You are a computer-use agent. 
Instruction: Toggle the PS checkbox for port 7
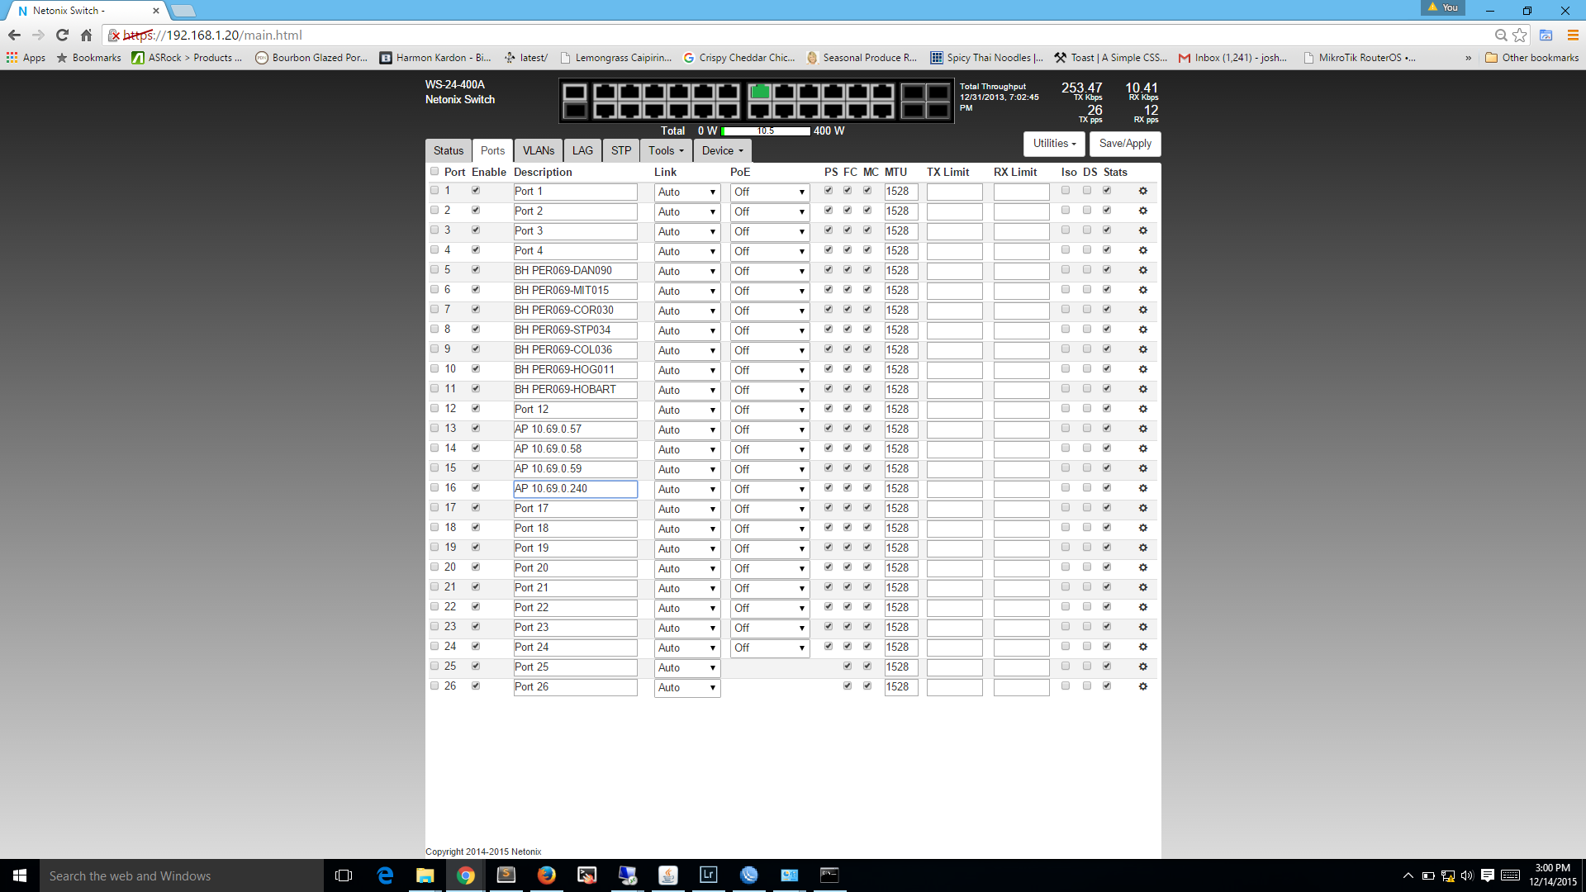(x=829, y=310)
